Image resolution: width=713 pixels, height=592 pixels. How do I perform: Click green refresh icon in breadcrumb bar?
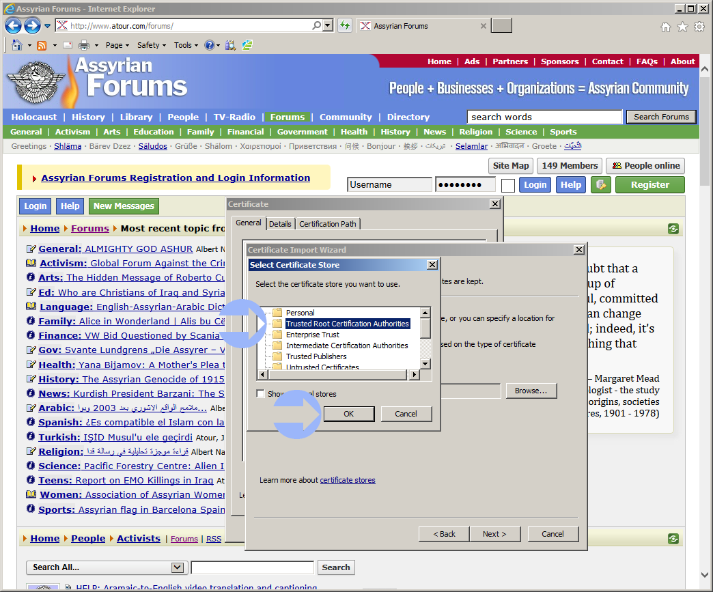pos(673,229)
